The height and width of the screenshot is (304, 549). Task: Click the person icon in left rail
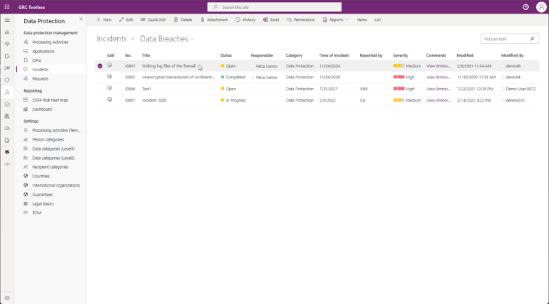pyautogui.click(x=7, y=92)
